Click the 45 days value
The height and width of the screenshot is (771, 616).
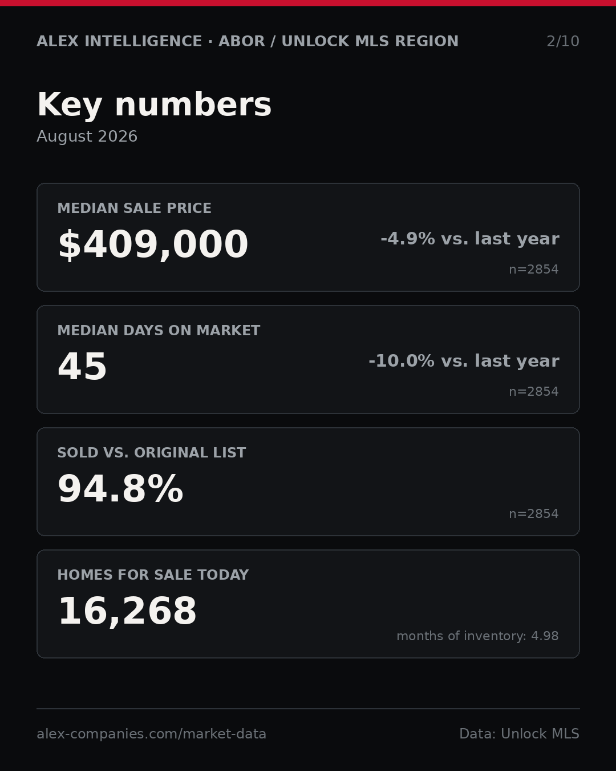point(82,367)
